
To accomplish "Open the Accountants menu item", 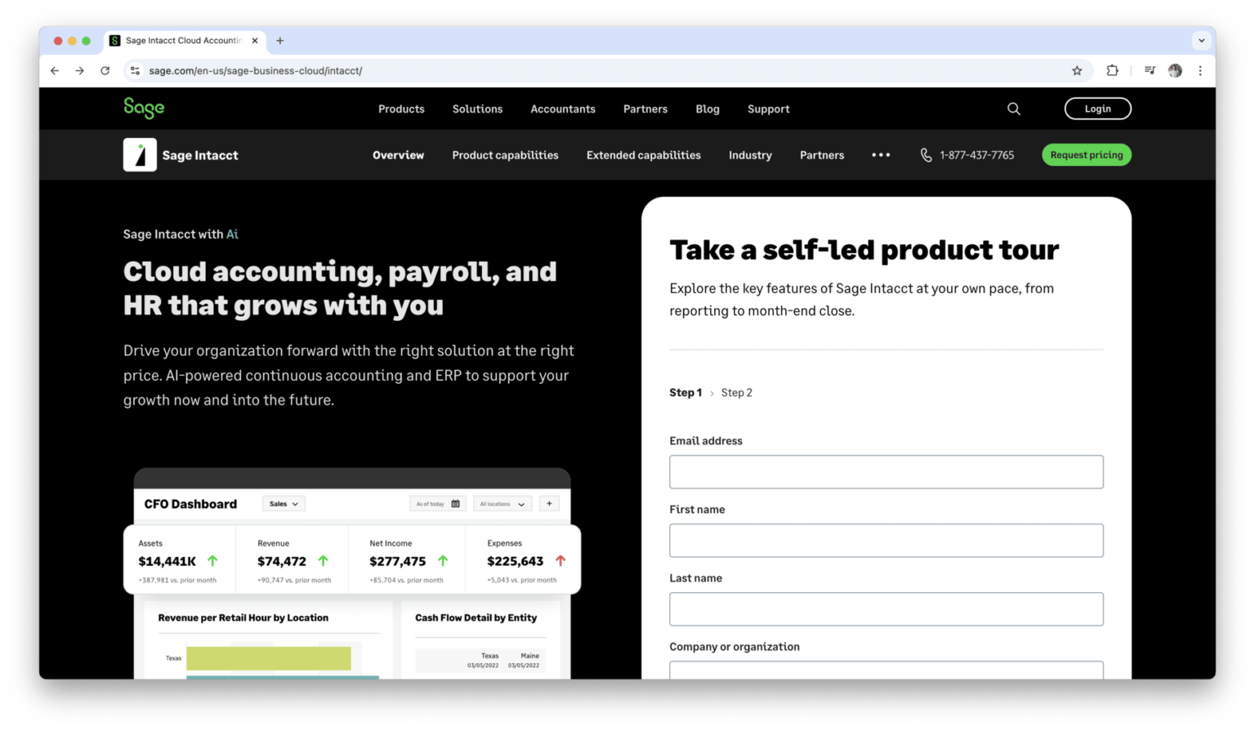I will click(x=563, y=108).
